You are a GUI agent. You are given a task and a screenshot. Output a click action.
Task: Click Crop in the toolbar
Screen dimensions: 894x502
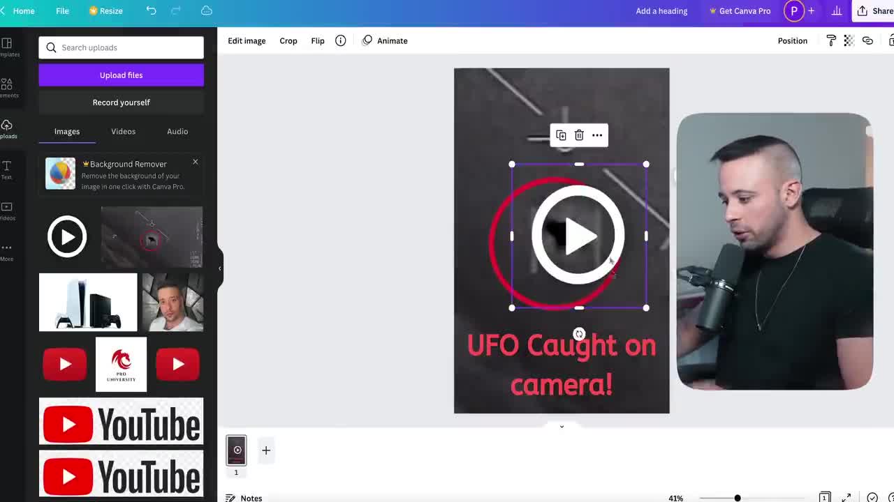(288, 40)
